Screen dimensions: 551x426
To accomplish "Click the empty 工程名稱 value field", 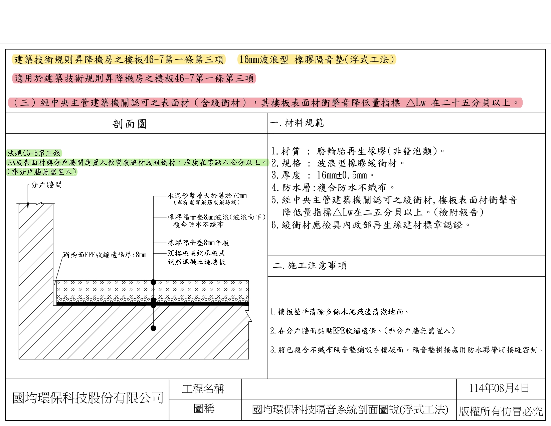I will 349,389.
